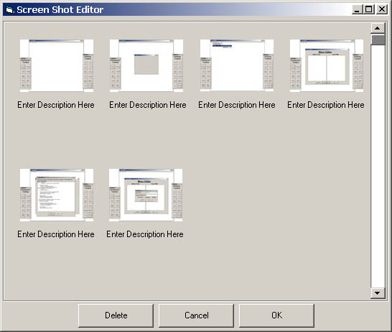The width and height of the screenshot is (392, 332).
Task: Confirm with the OK button
Action: [276, 315]
